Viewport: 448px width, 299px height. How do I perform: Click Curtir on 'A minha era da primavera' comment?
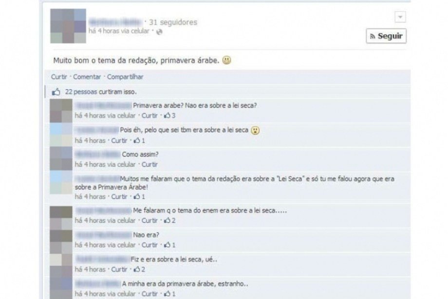tap(149, 294)
